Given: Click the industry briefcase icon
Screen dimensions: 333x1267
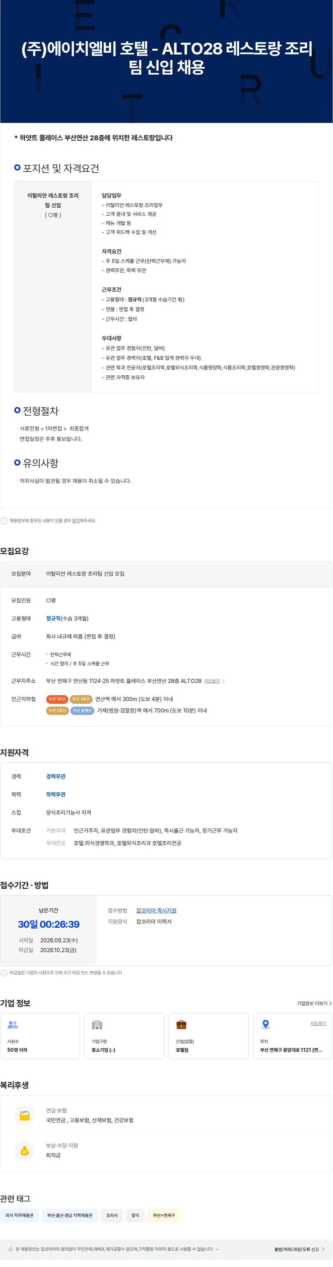Looking at the screenshot, I should coord(181,1025).
